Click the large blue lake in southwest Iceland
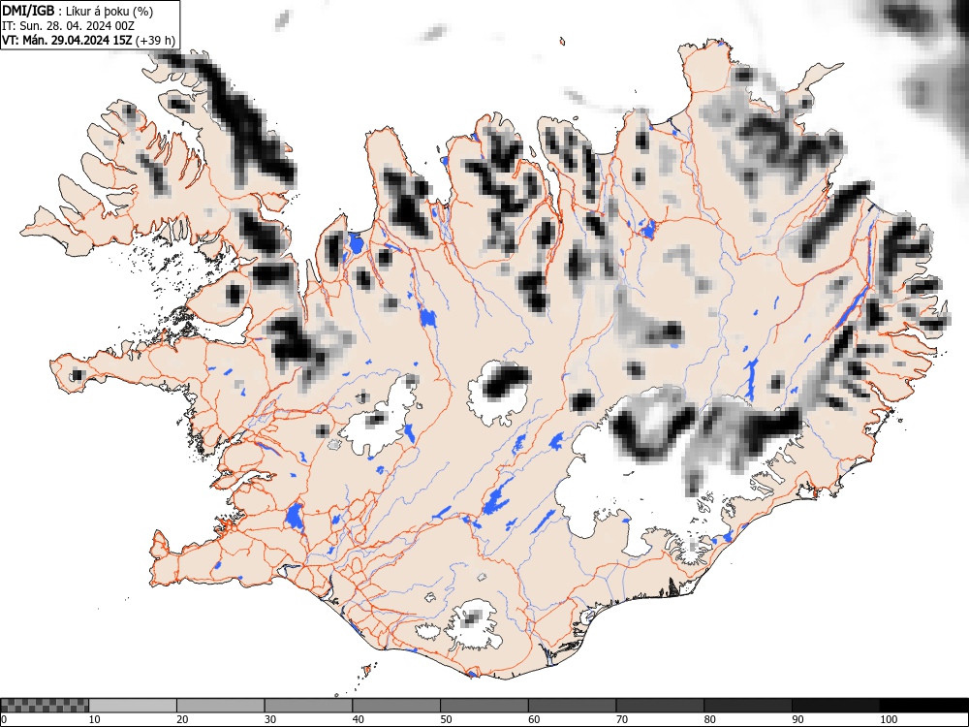Image resolution: width=969 pixels, height=727 pixels. 295,517
